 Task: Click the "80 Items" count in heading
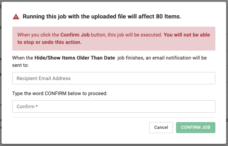coord(168,17)
